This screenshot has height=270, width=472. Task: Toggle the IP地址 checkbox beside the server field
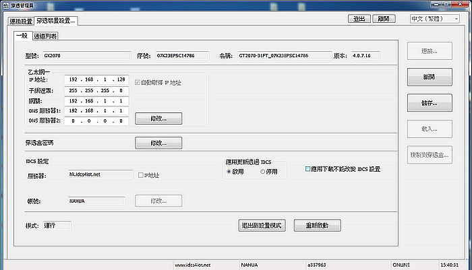tap(140, 175)
